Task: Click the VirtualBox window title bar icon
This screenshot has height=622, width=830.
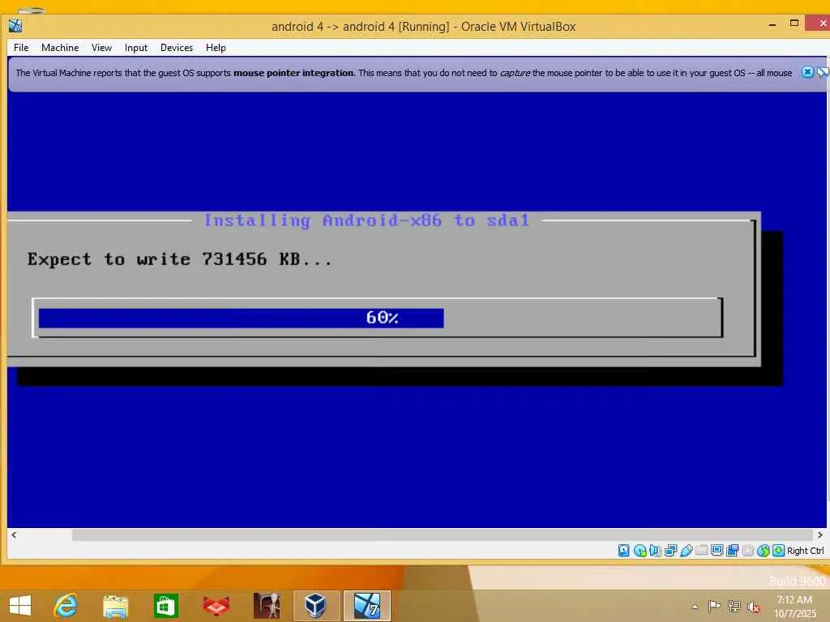Action: pyautogui.click(x=15, y=25)
